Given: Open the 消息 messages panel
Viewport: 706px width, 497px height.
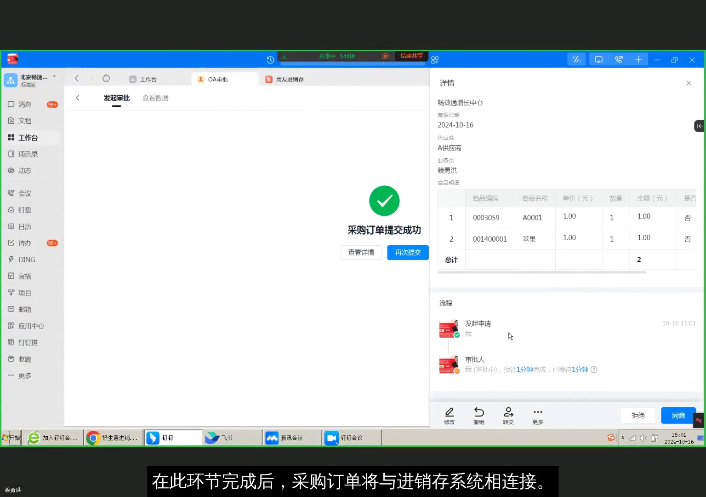Looking at the screenshot, I should click(24, 104).
